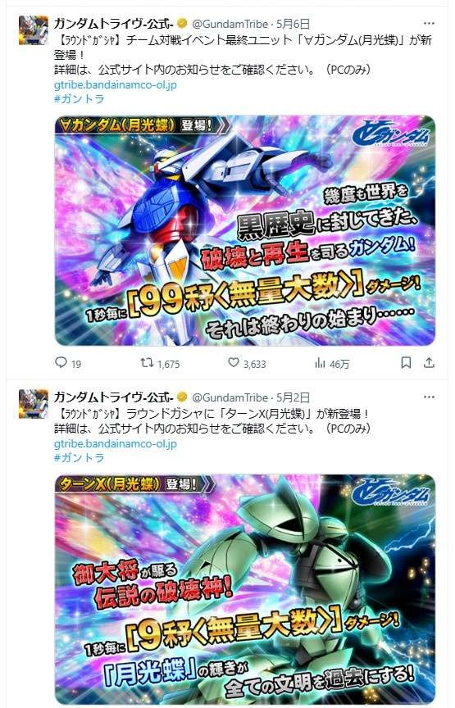This screenshot has height=708, width=455.
Task: Open the 5月2日 timestamp
Action: click(293, 397)
